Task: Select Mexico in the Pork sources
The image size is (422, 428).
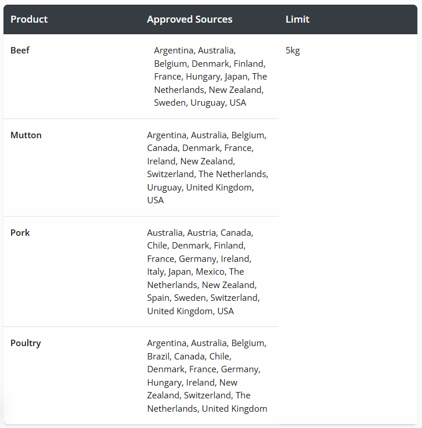Action: pos(211,272)
